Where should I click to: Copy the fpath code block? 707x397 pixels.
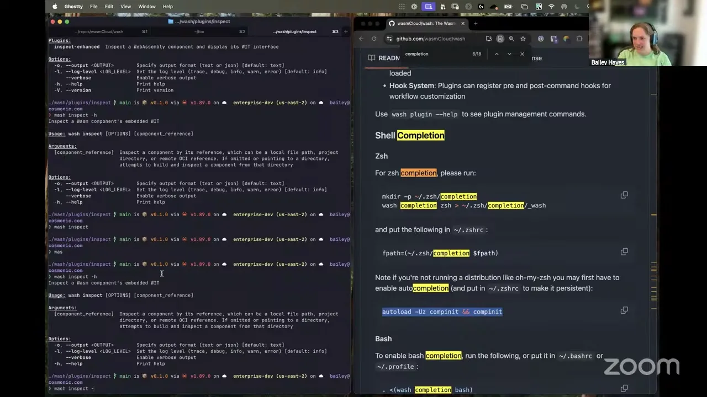[624, 251]
